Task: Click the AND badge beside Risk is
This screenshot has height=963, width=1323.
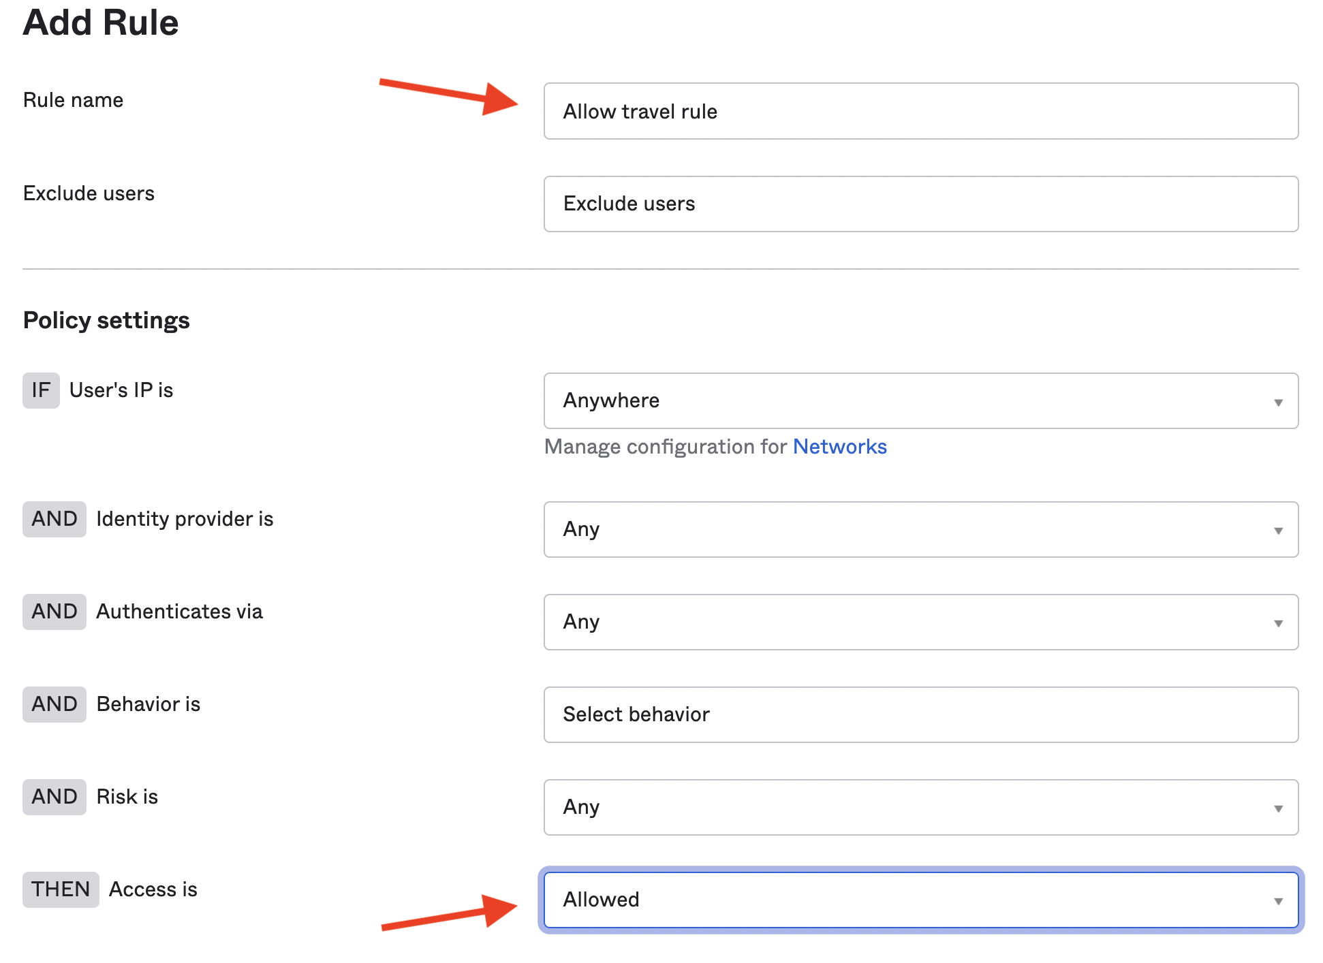Action: tap(55, 797)
